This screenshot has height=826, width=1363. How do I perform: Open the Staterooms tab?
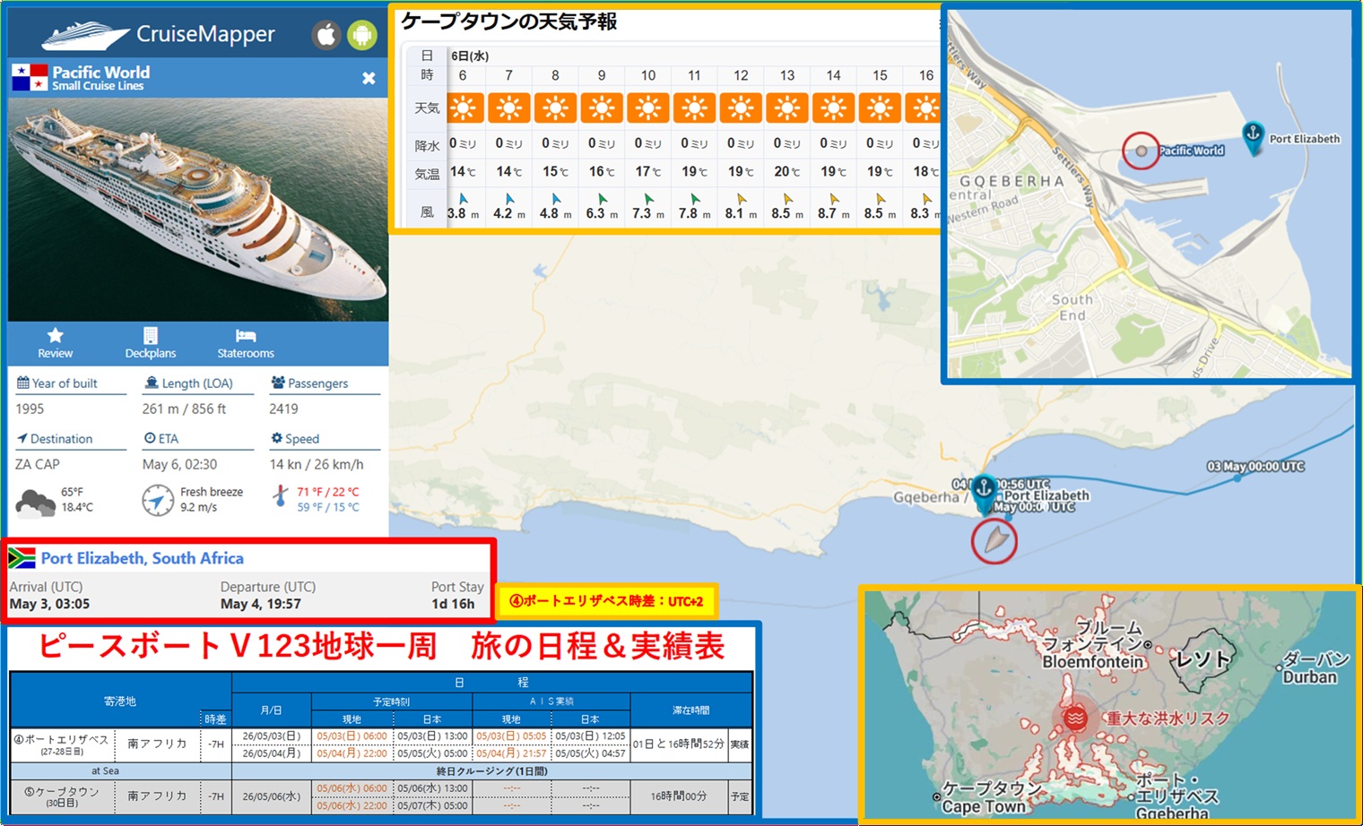click(246, 343)
